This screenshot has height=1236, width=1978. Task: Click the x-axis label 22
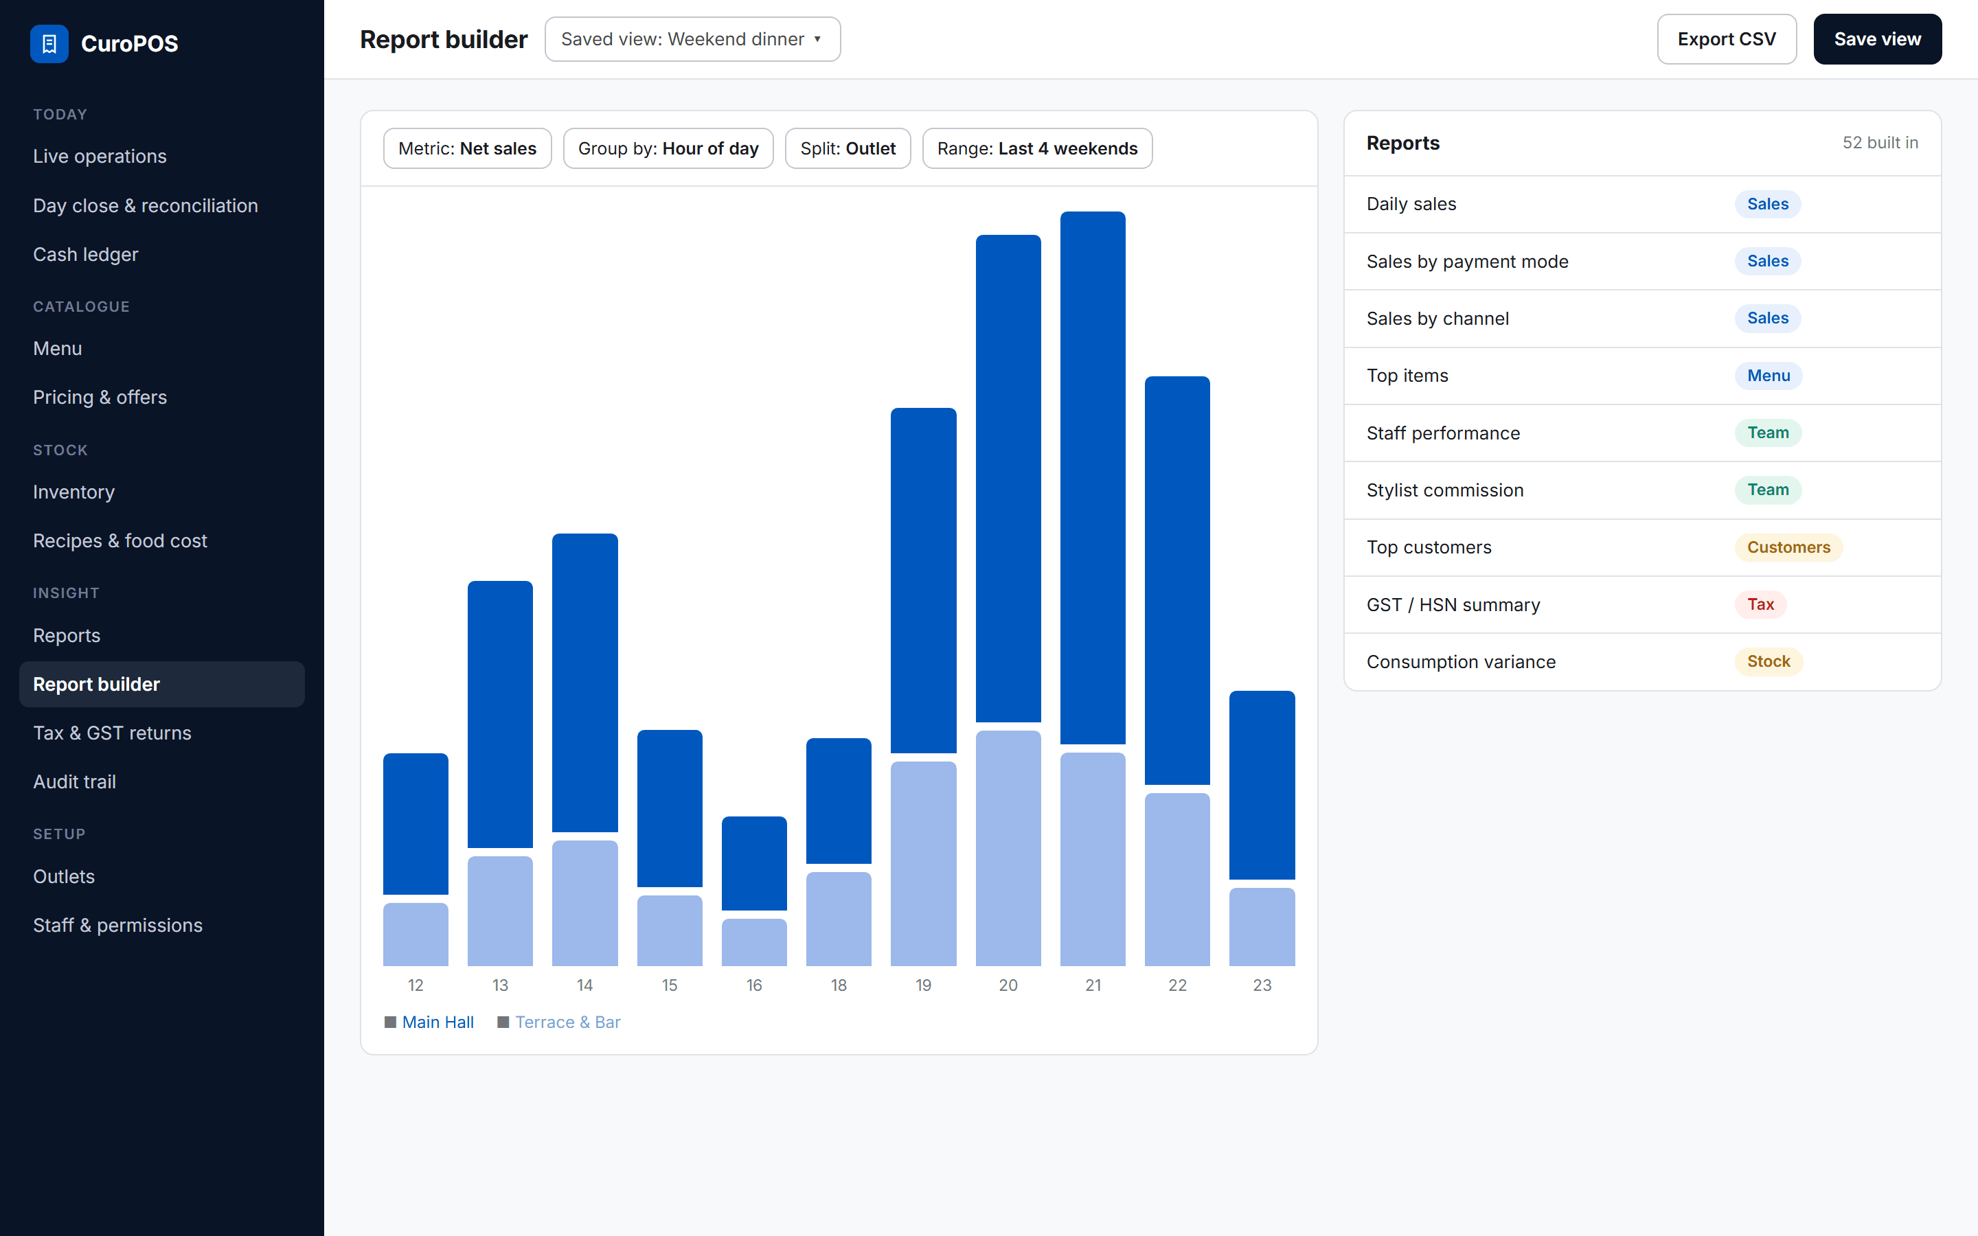[x=1177, y=985]
